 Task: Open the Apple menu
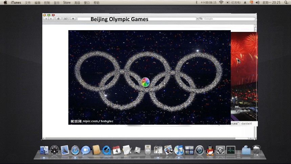[5, 2]
